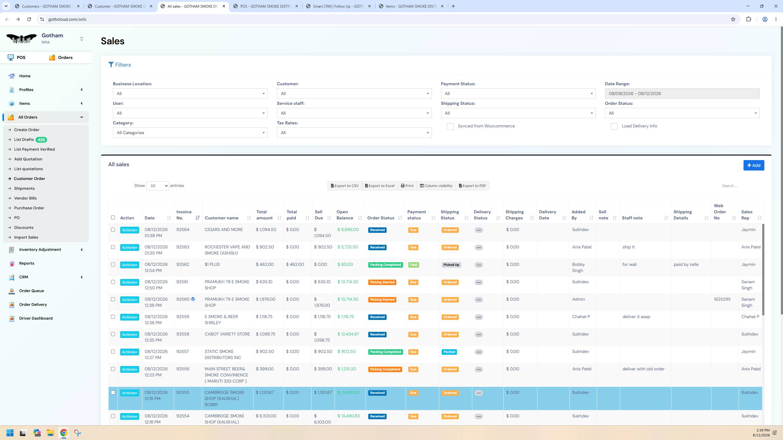This screenshot has width=783, height=440.
Task: Click the blue Add button
Action: point(754,165)
